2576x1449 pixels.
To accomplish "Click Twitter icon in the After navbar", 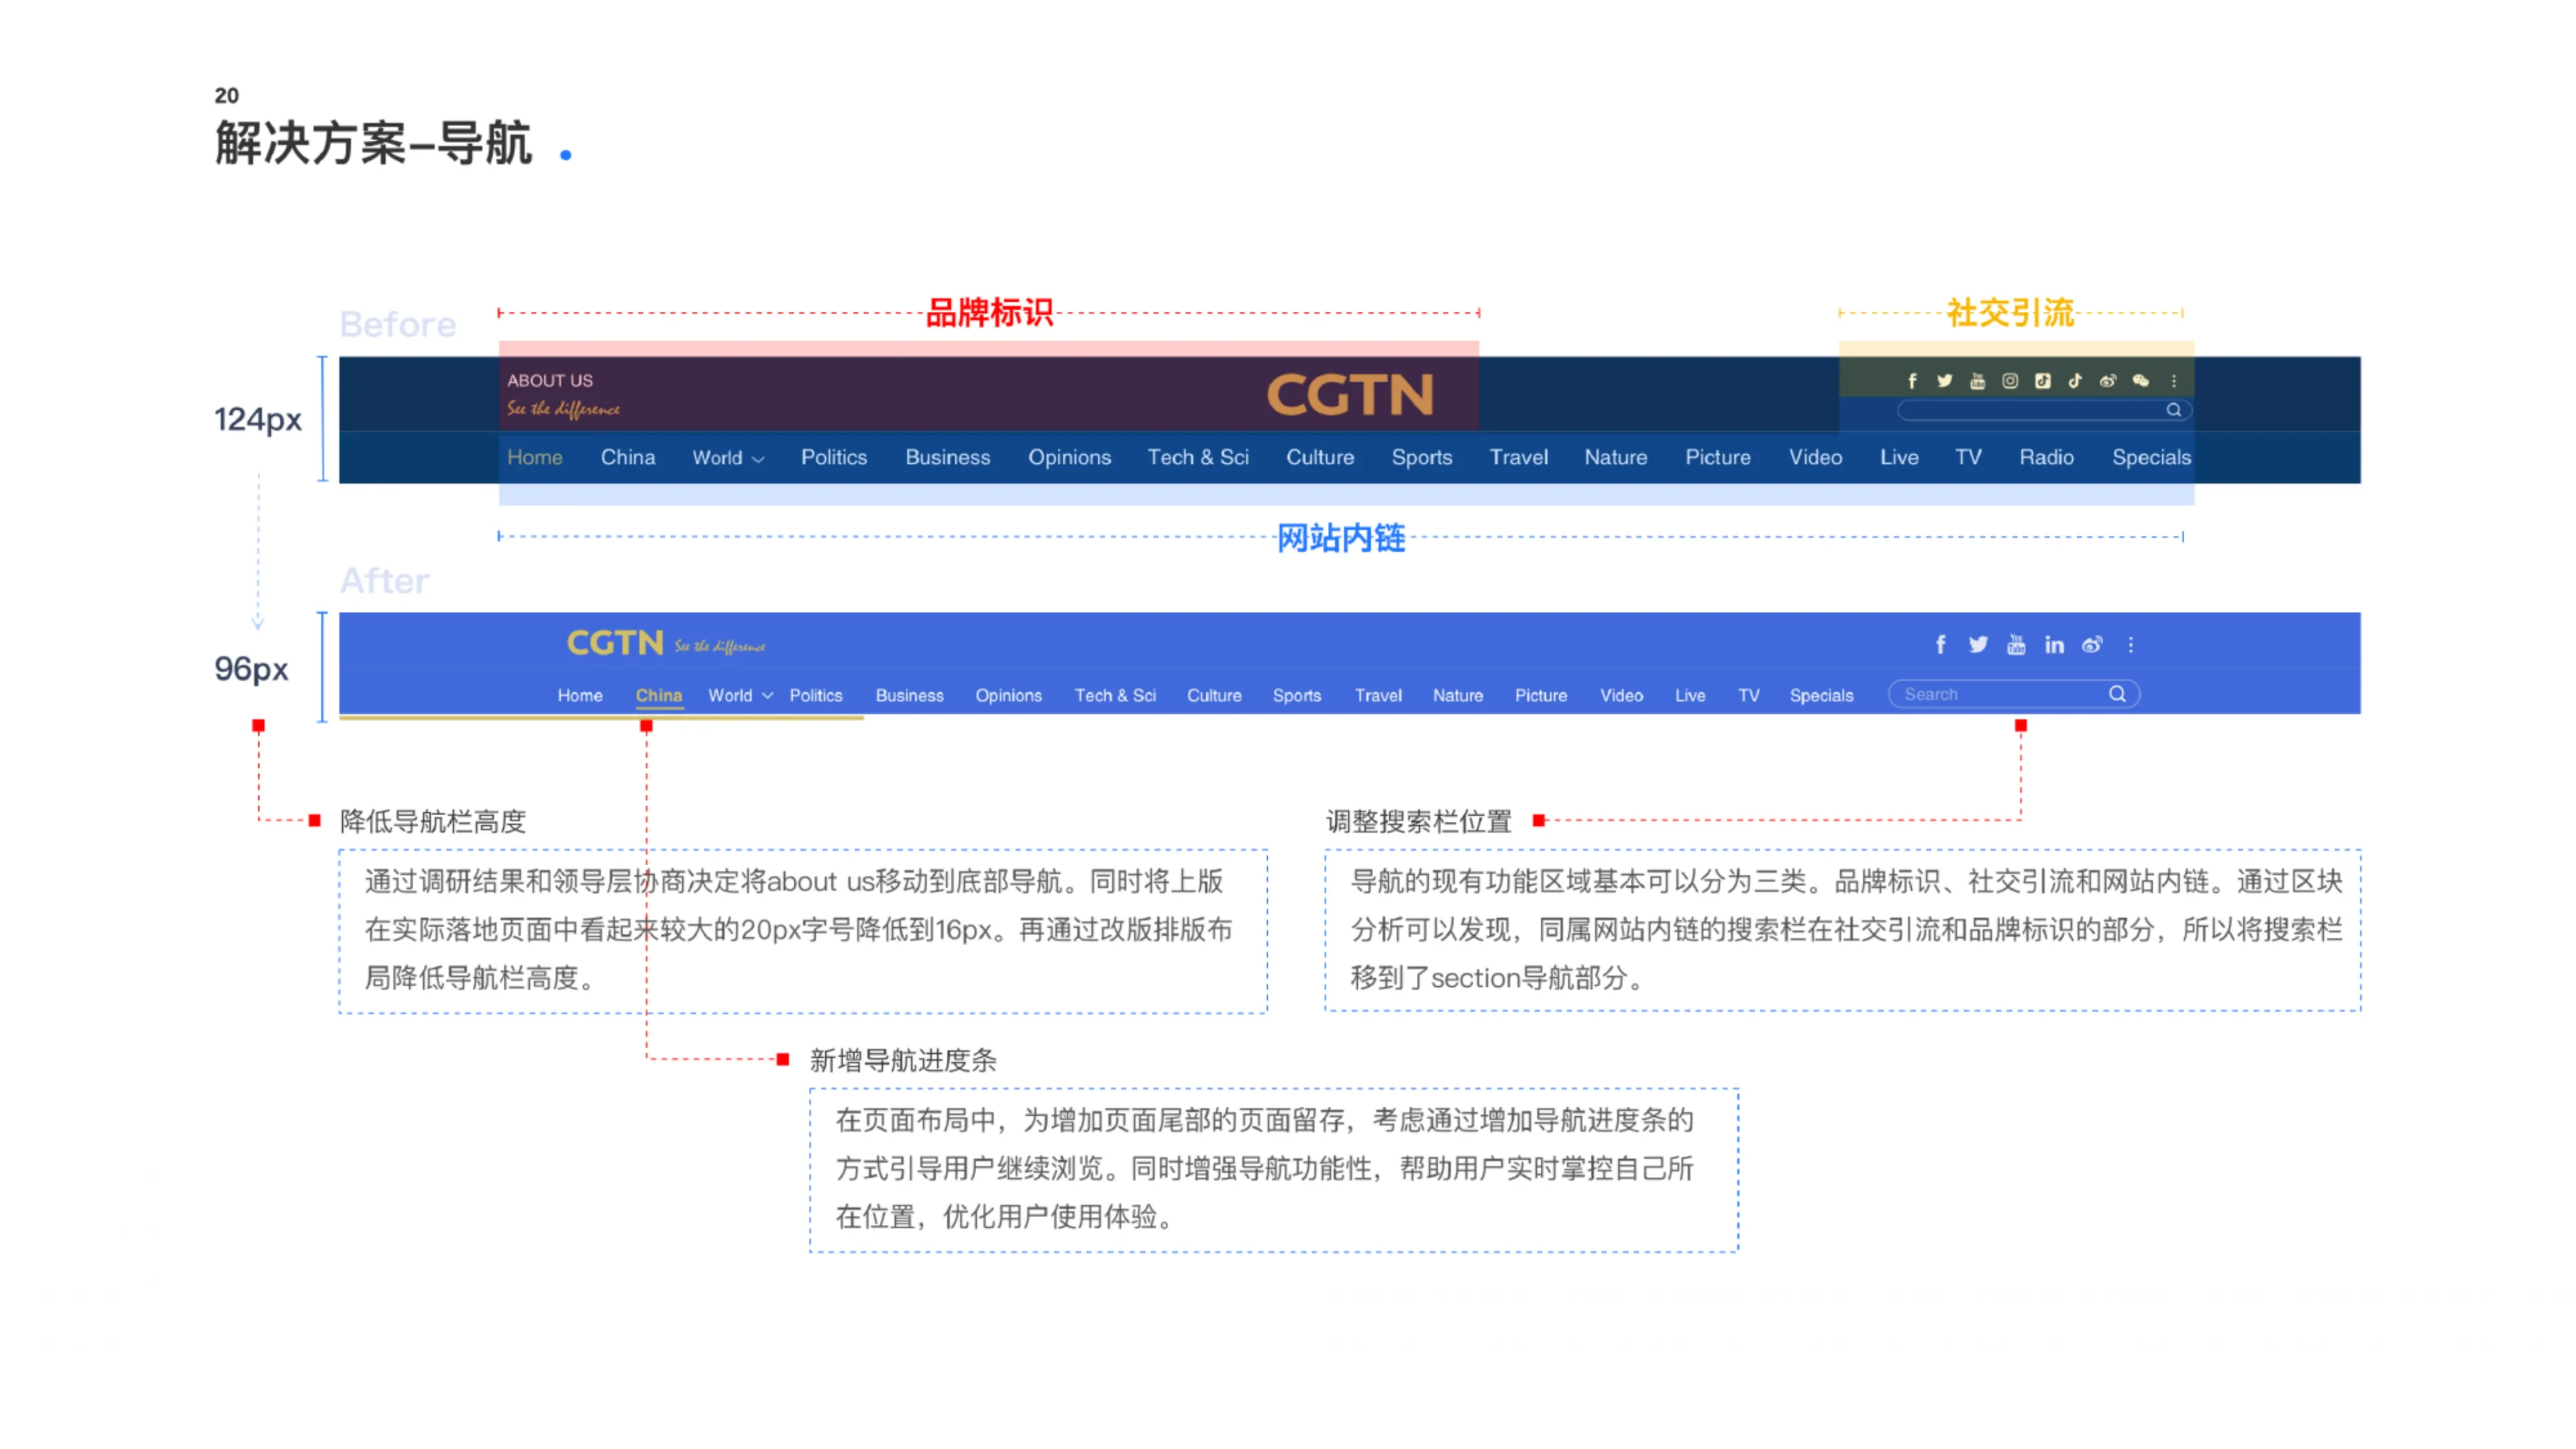I will pos(1978,645).
